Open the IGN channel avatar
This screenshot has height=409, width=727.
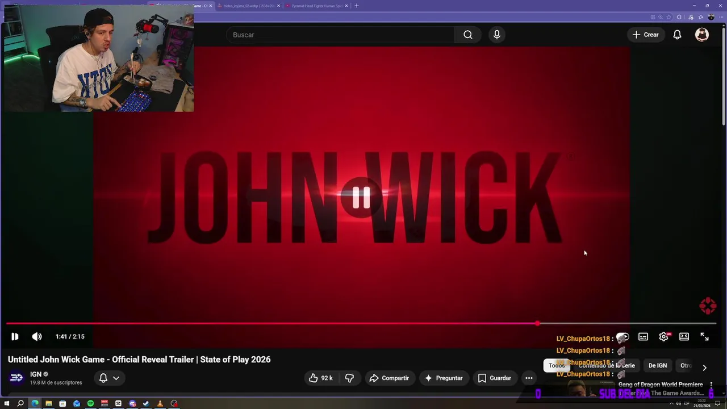[16, 378]
